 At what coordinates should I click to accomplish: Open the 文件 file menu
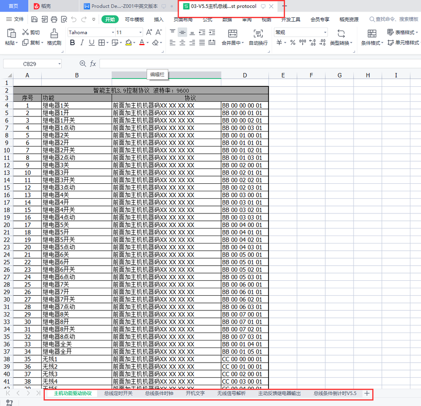15,19
